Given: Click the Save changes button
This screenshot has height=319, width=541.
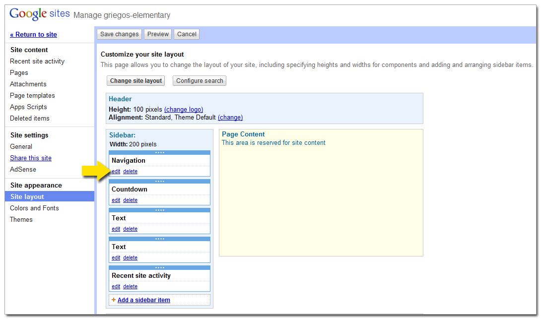Looking at the screenshot, I should (x=120, y=34).
